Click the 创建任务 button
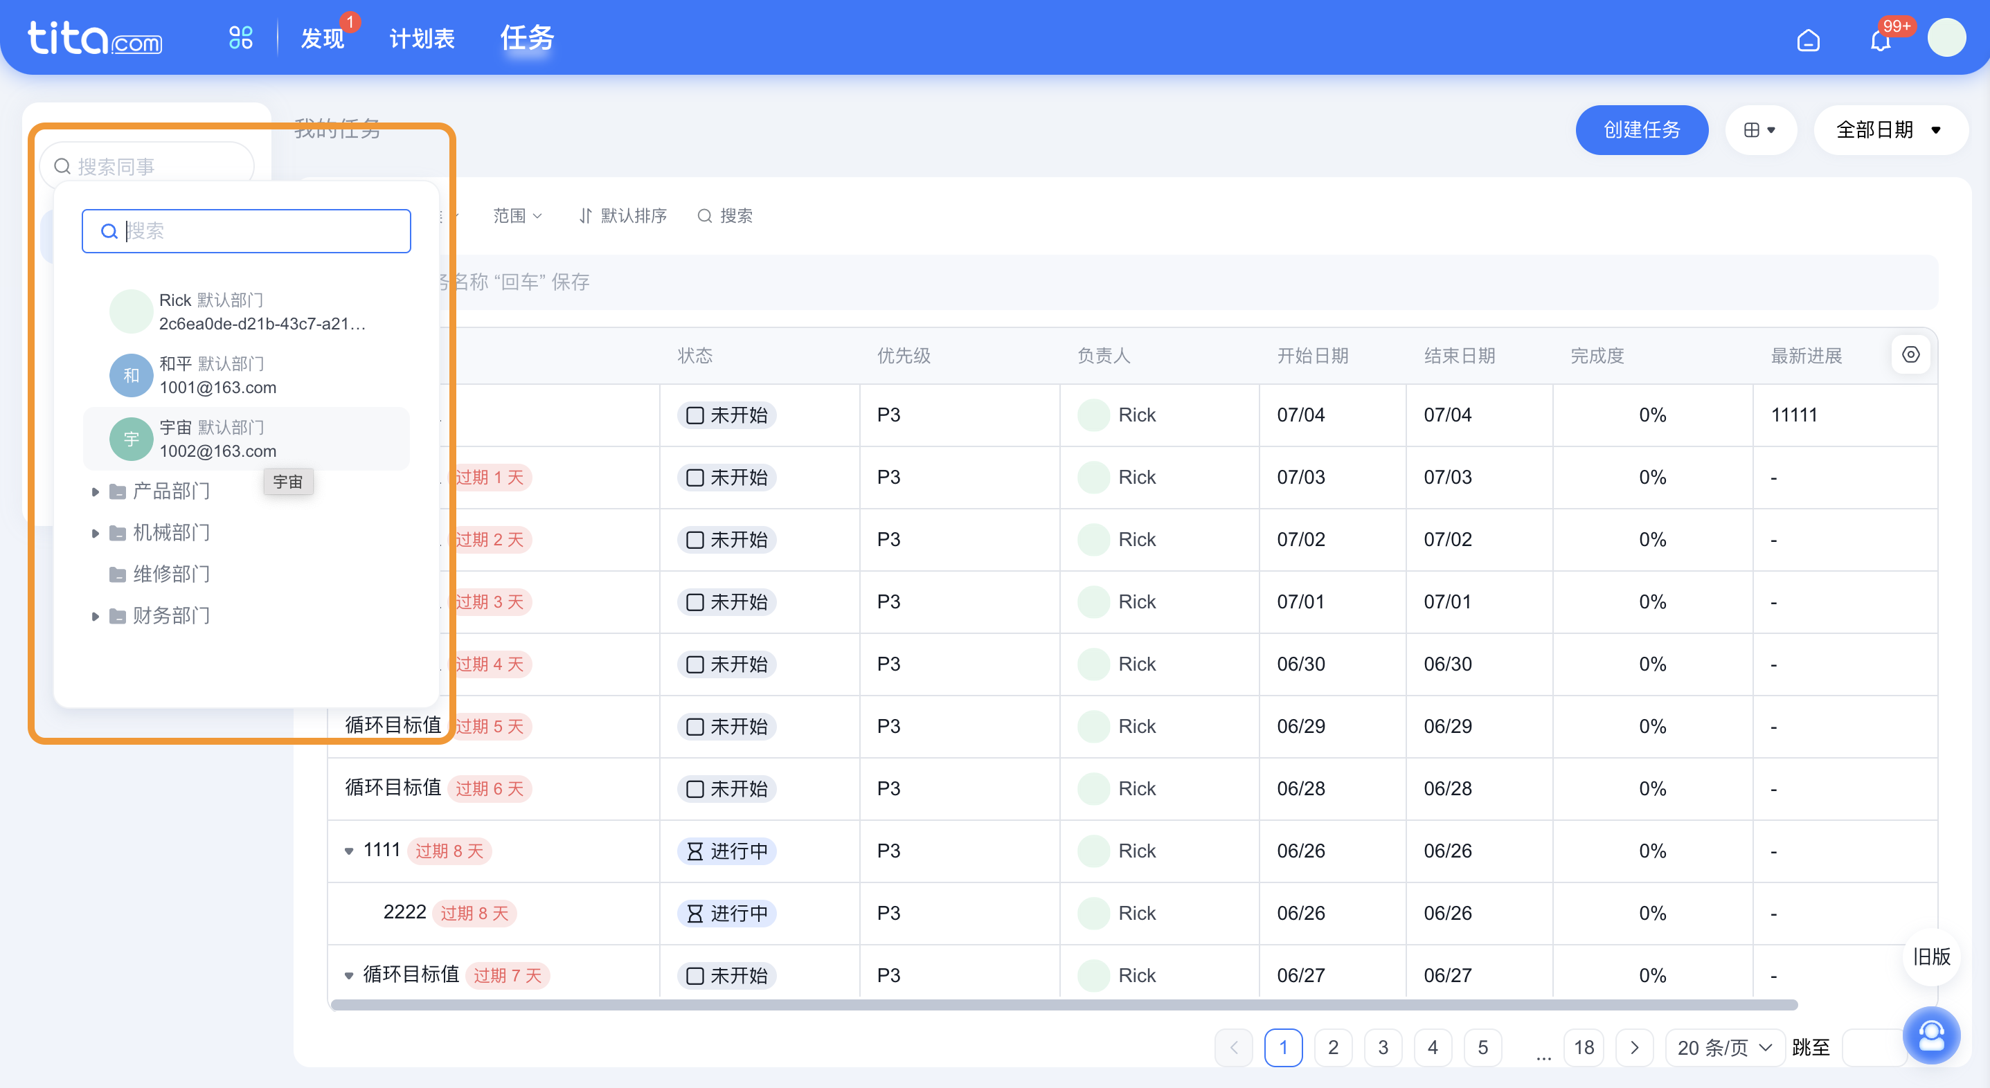This screenshot has height=1088, width=1990. (1642, 129)
